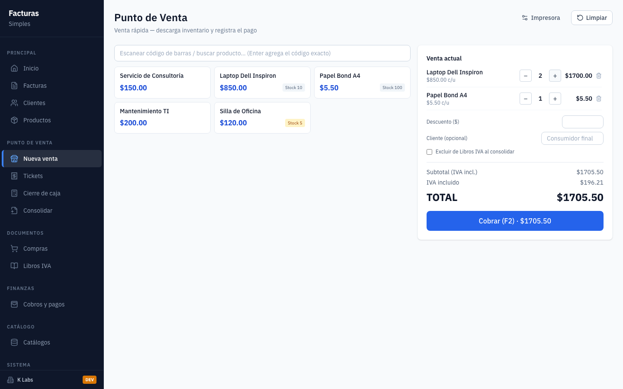The height and width of the screenshot is (389, 623).
Task: Click the $196.21 IVA incluido value
Action: [x=591, y=182]
